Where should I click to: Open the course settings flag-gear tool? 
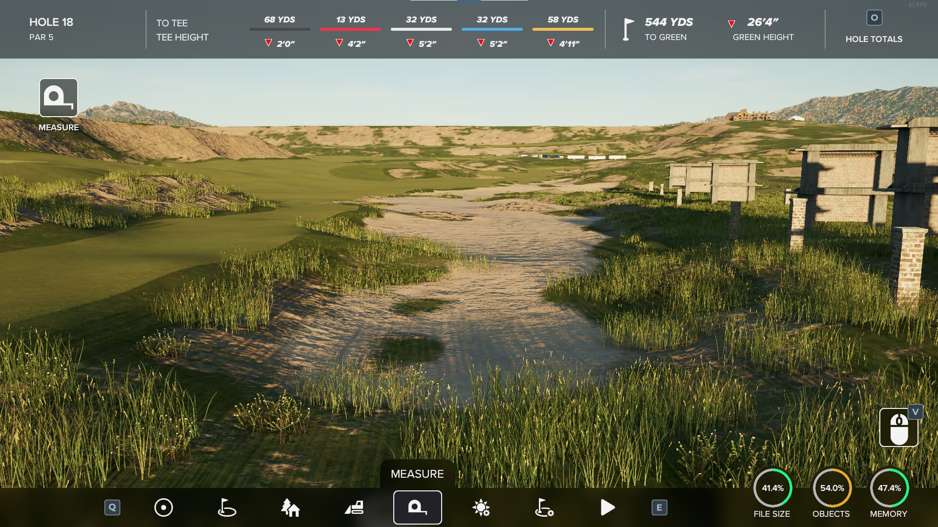point(544,507)
